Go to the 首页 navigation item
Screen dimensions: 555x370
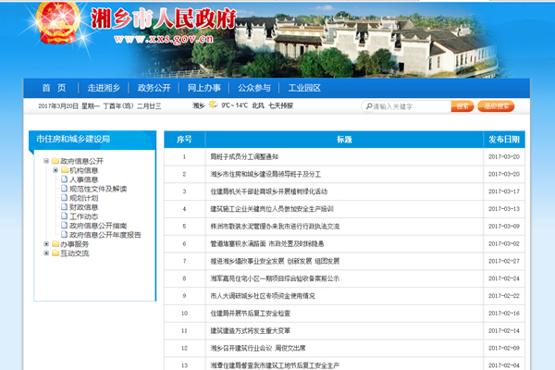coord(54,88)
